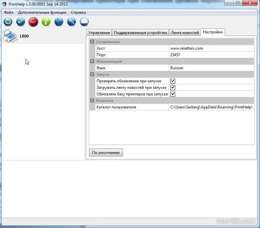Click the 'Проверять обновления при запуске' label

pyautogui.click(x=129, y=81)
